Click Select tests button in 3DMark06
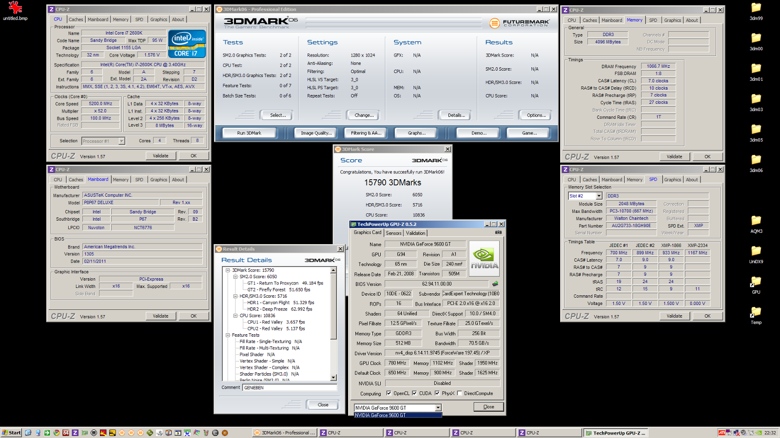Viewport: 780px width, 438px height. [278, 115]
